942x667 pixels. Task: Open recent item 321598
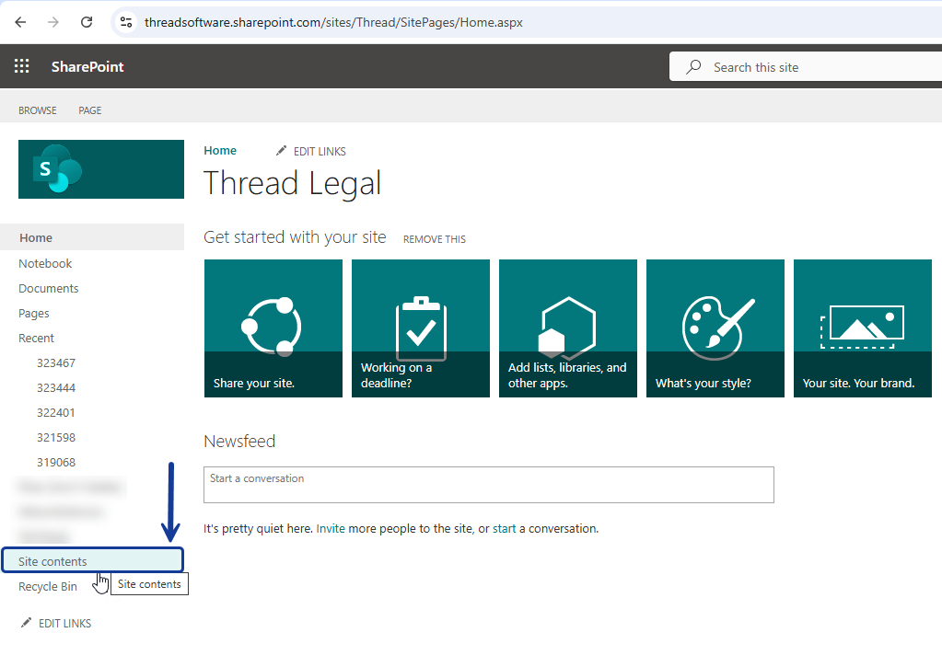(x=56, y=438)
